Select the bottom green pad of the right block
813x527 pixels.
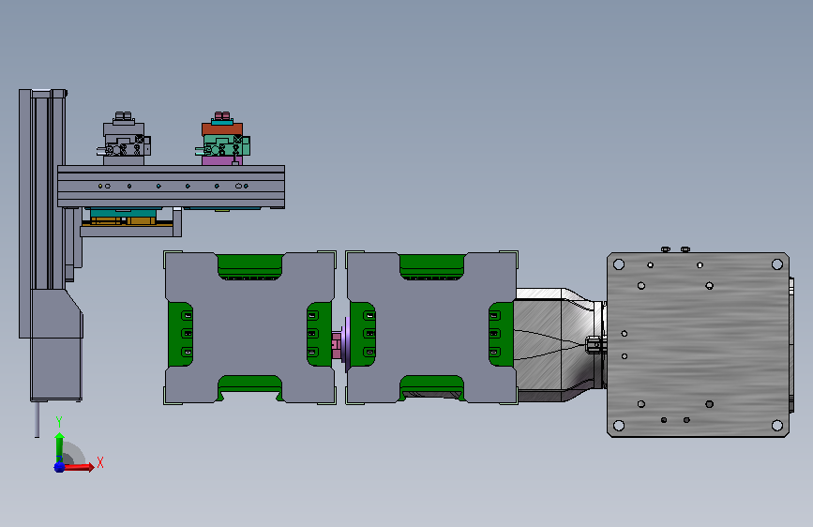point(431,388)
